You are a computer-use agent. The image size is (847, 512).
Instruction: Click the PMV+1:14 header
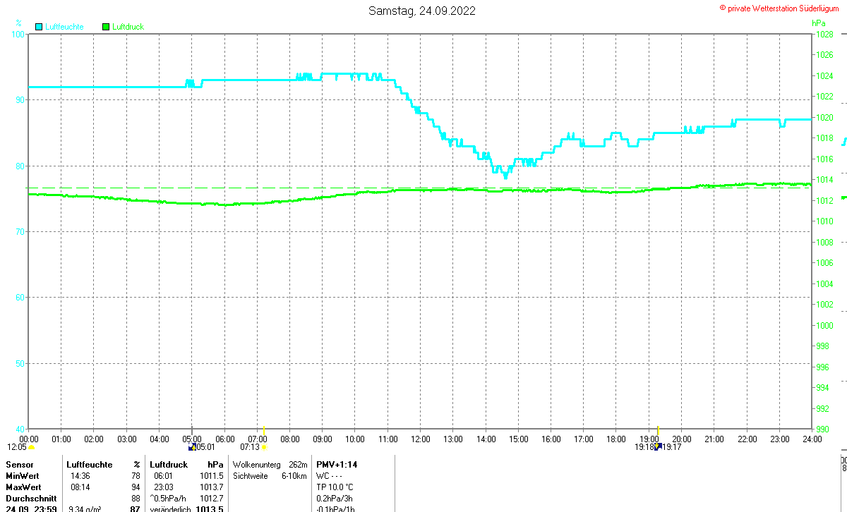(x=337, y=465)
